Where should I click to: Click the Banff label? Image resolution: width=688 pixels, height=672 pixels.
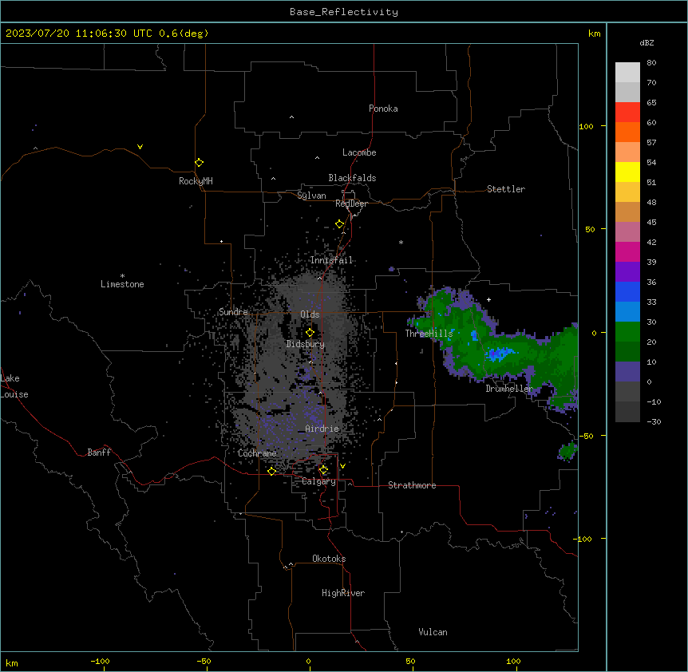(99, 453)
